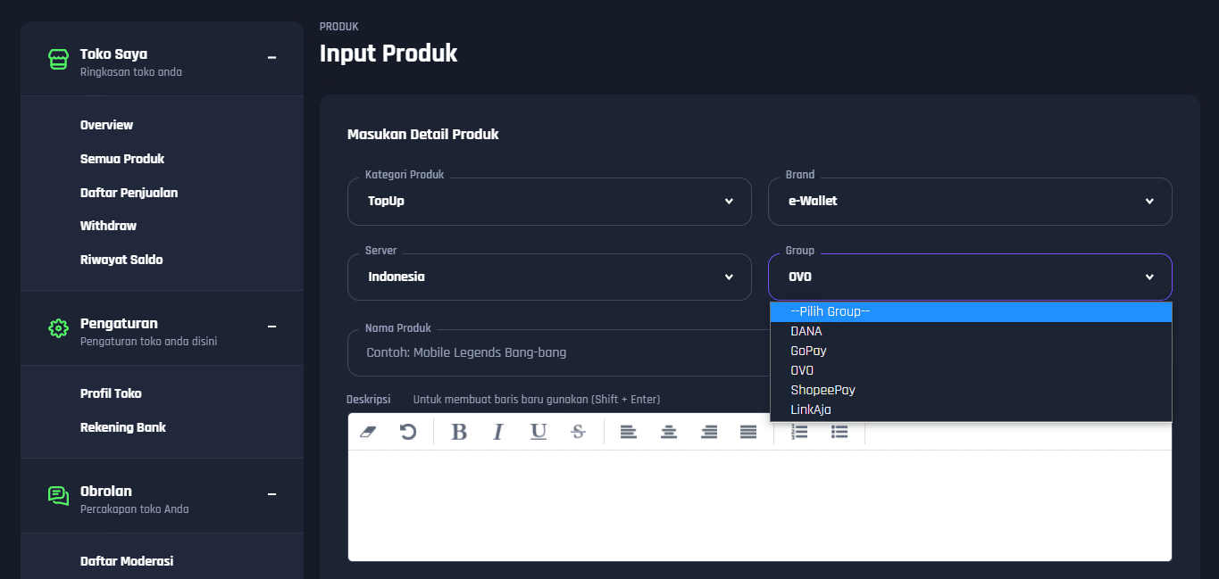Open Profil Toko settings

(x=111, y=393)
